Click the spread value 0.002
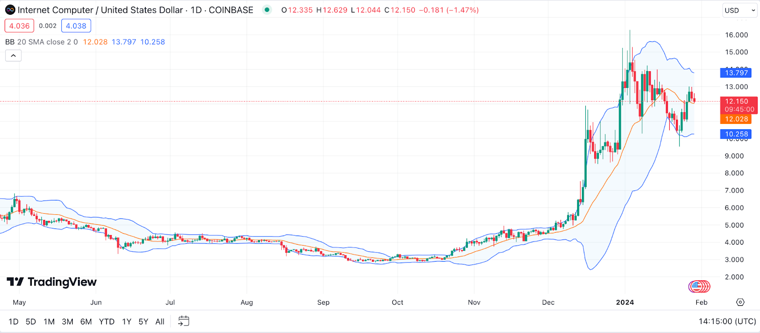The height and width of the screenshot is (333, 760). point(47,26)
